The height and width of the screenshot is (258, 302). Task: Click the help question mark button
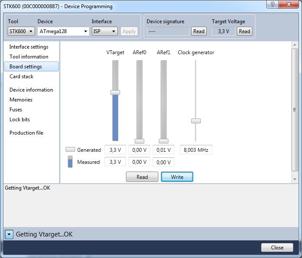point(272,4)
